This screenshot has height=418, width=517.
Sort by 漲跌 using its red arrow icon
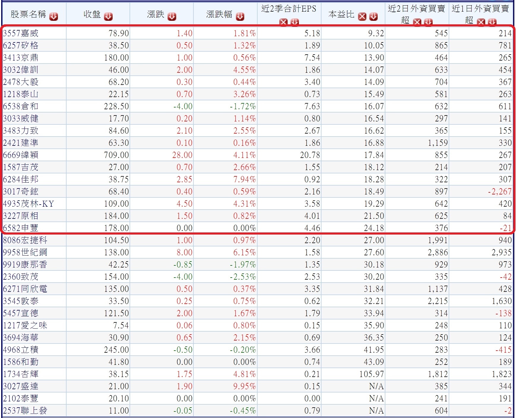pos(172,16)
